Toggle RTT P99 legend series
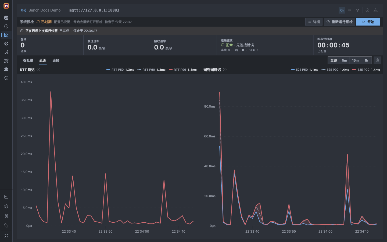This screenshot has width=387, height=242. tap(183, 70)
